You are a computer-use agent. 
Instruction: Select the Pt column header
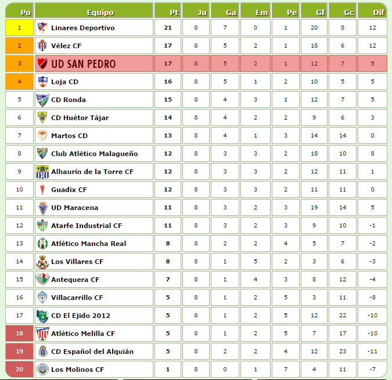(x=167, y=11)
